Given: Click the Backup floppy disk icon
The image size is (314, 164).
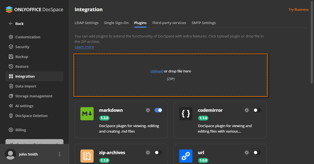Looking at the screenshot, I should click(x=11, y=57).
